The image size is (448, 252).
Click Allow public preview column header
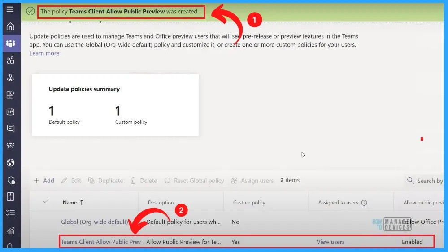point(423,202)
